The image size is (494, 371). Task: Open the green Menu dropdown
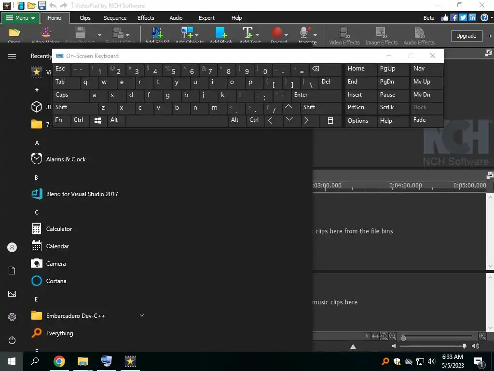(20, 18)
